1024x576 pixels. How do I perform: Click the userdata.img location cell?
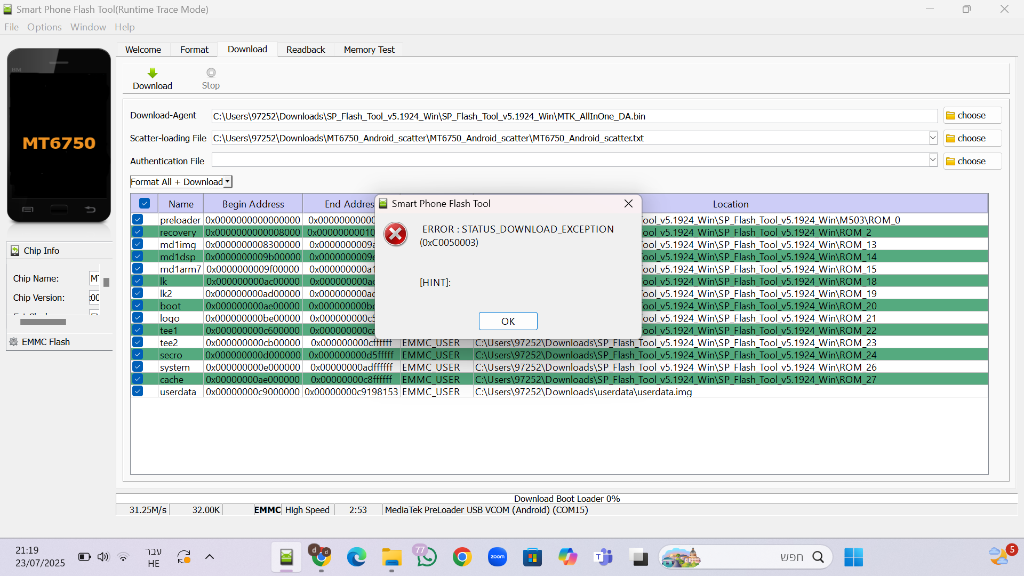[730, 392]
